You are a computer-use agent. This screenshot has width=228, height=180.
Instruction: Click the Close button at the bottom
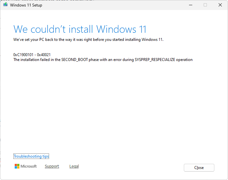point(199,168)
